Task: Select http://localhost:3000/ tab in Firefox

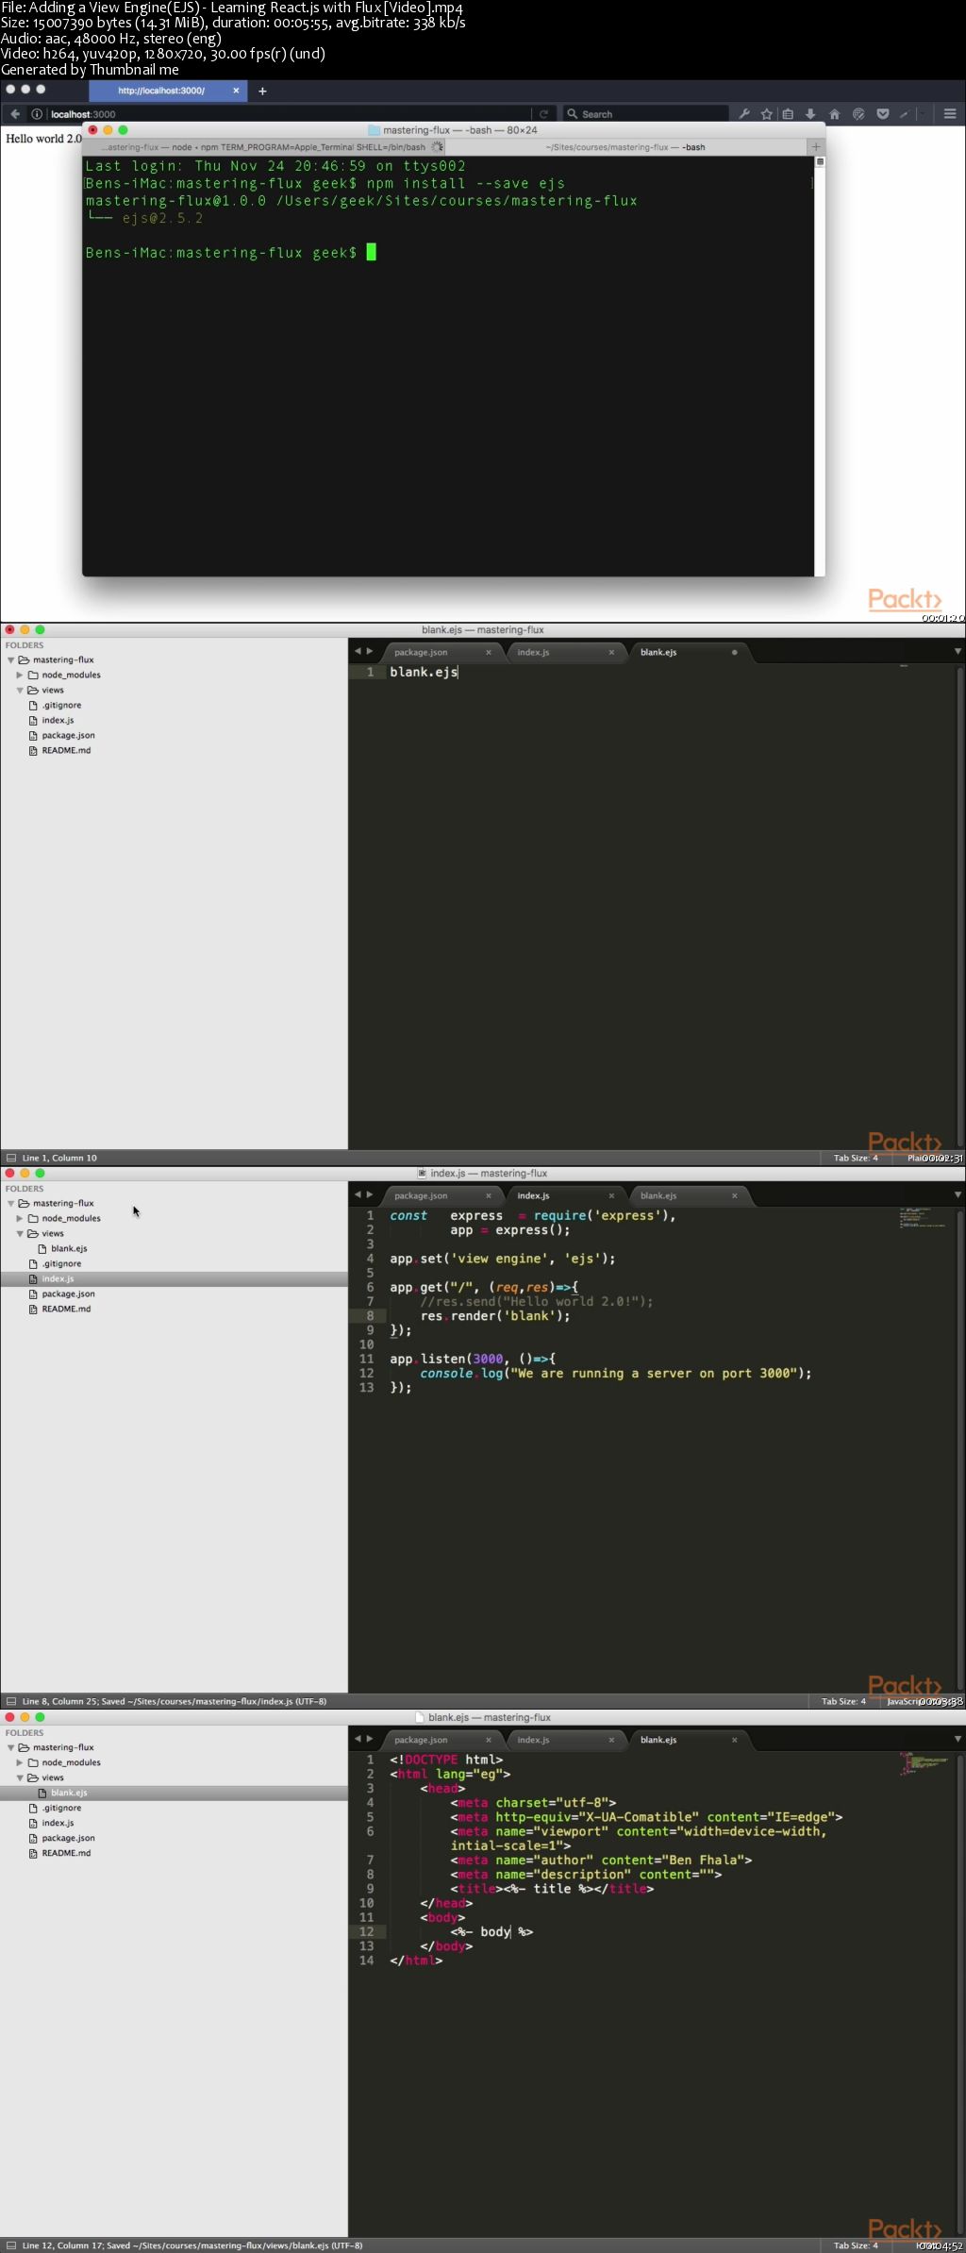Action: click(160, 91)
